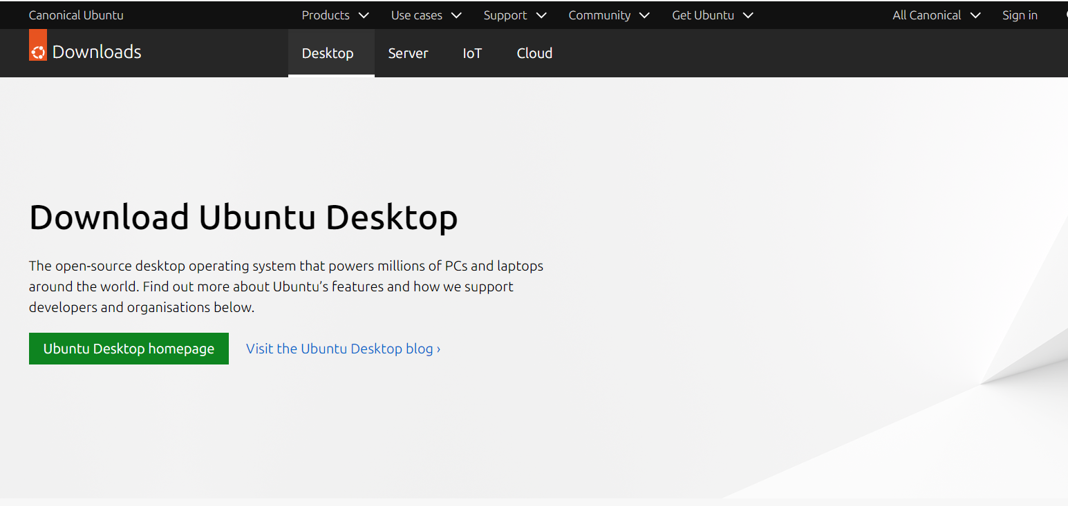Expand the All Canonical chevron arrow
The height and width of the screenshot is (506, 1068).
[975, 15]
